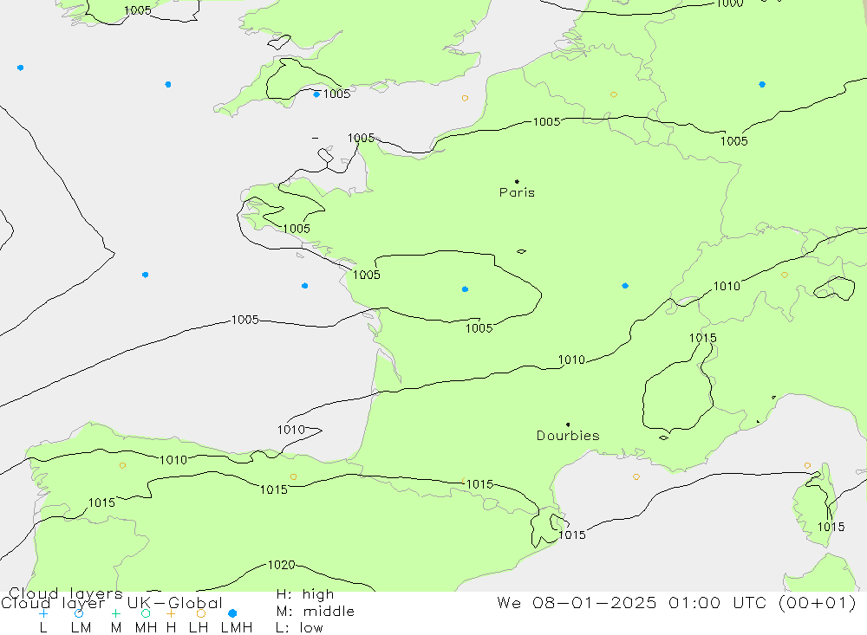Click the solid blue LMH legend dot

click(x=233, y=613)
